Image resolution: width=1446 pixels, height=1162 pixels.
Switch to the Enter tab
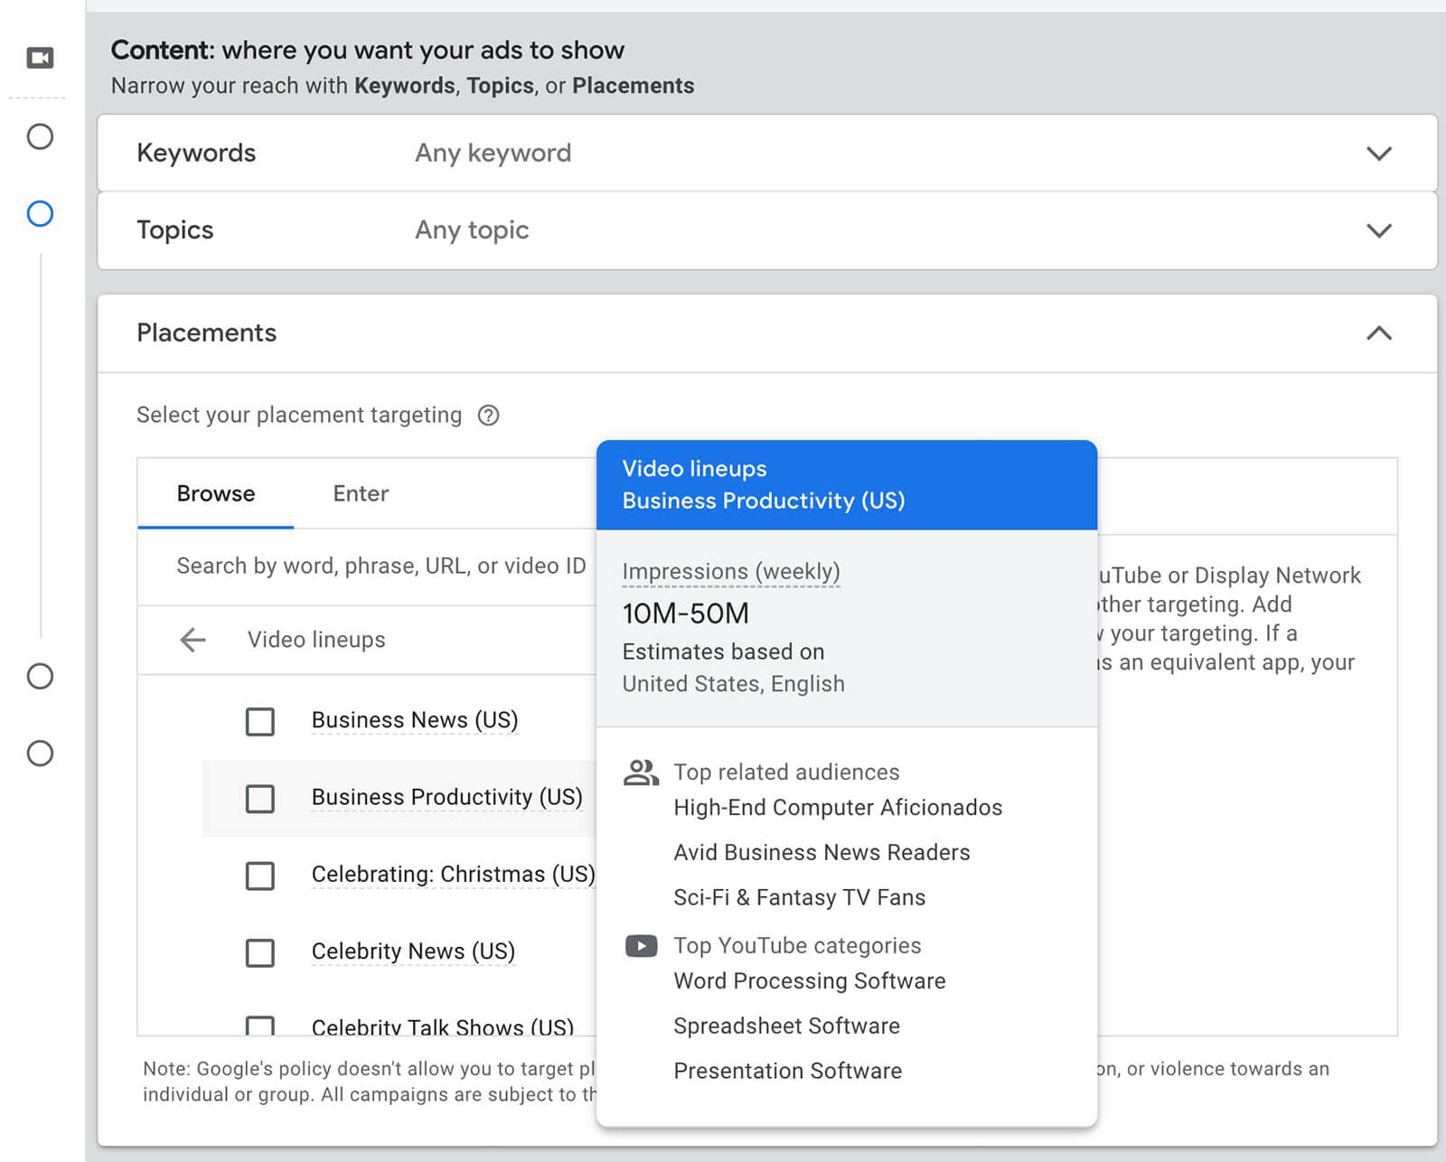pyautogui.click(x=361, y=493)
